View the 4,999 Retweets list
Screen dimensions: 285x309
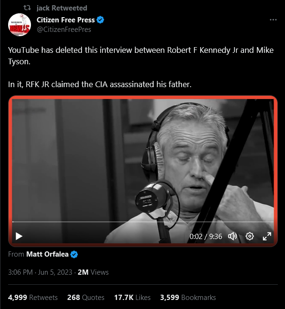click(x=33, y=298)
